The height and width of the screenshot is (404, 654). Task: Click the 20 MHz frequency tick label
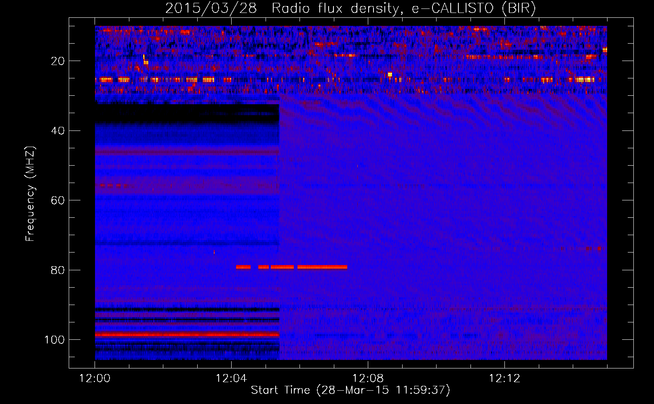pos(58,61)
